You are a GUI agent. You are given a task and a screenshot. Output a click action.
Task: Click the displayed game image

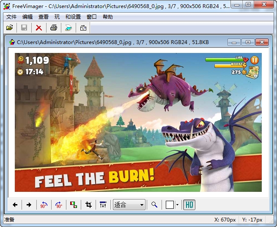138,122
